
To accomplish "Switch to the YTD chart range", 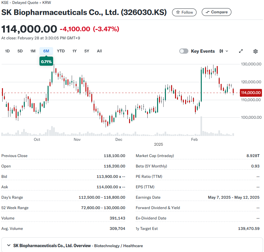I will [61, 51].
